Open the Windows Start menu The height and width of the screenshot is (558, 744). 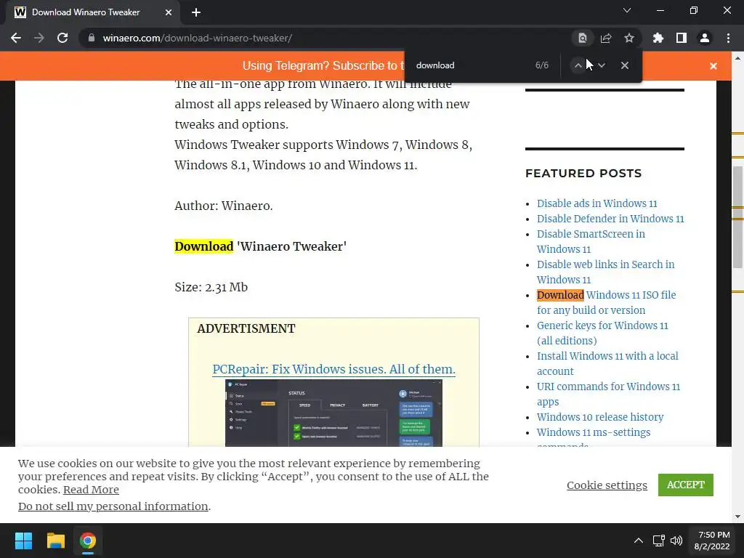[x=23, y=541]
